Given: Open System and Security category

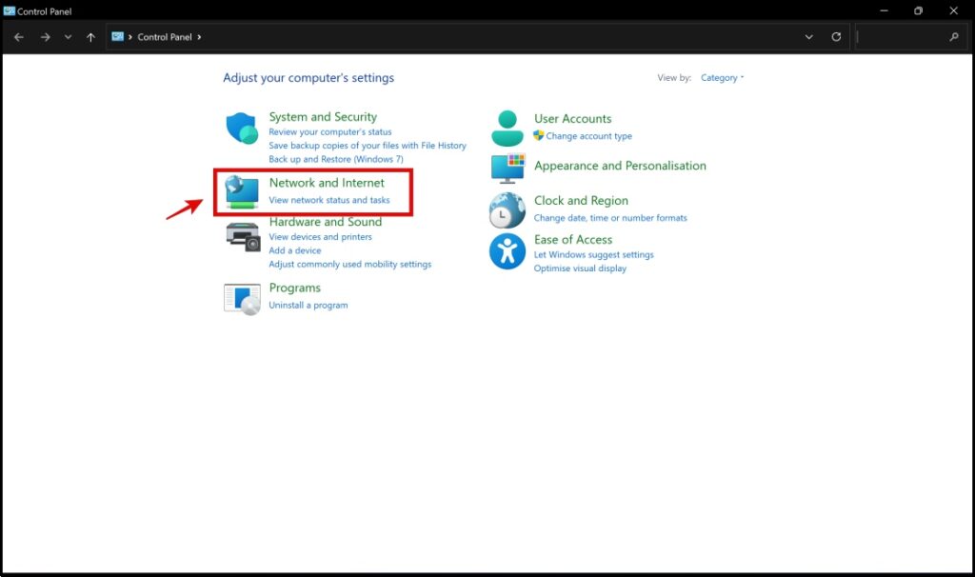Looking at the screenshot, I should (323, 117).
